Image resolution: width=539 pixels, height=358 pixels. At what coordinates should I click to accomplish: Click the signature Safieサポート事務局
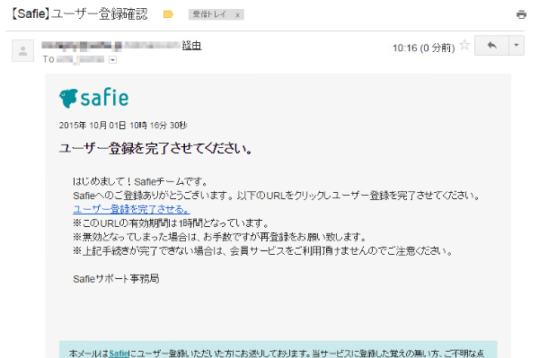click(116, 279)
